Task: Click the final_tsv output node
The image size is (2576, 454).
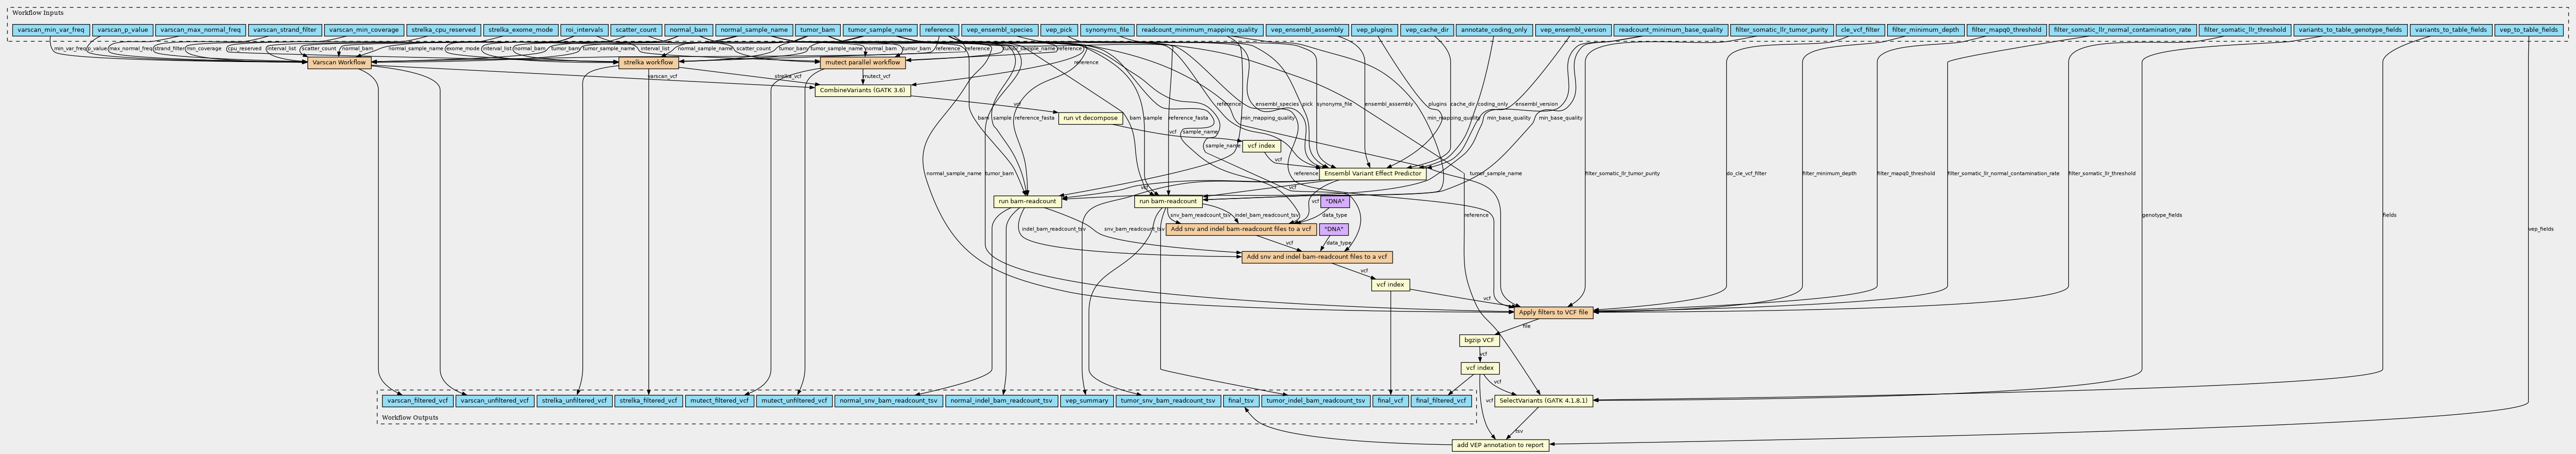Action: pyautogui.click(x=1240, y=401)
